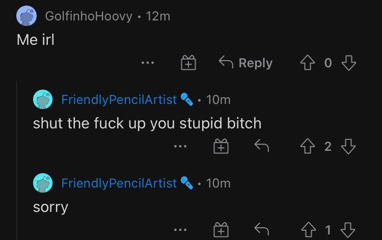The width and height of the screenshot is (382, 240).
Task: Open FriendlyPencilArtist's profile from first reply
Action: (119, 99)
